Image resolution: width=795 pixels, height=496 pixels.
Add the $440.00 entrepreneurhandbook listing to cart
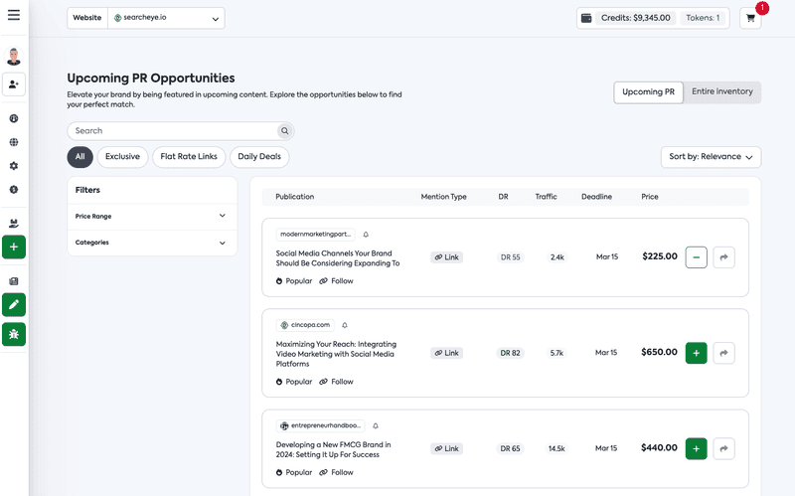[x=697, y=449]
